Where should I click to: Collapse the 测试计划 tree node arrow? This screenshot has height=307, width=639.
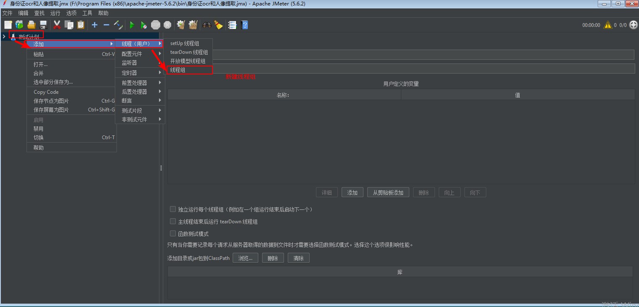pos(4,37)
